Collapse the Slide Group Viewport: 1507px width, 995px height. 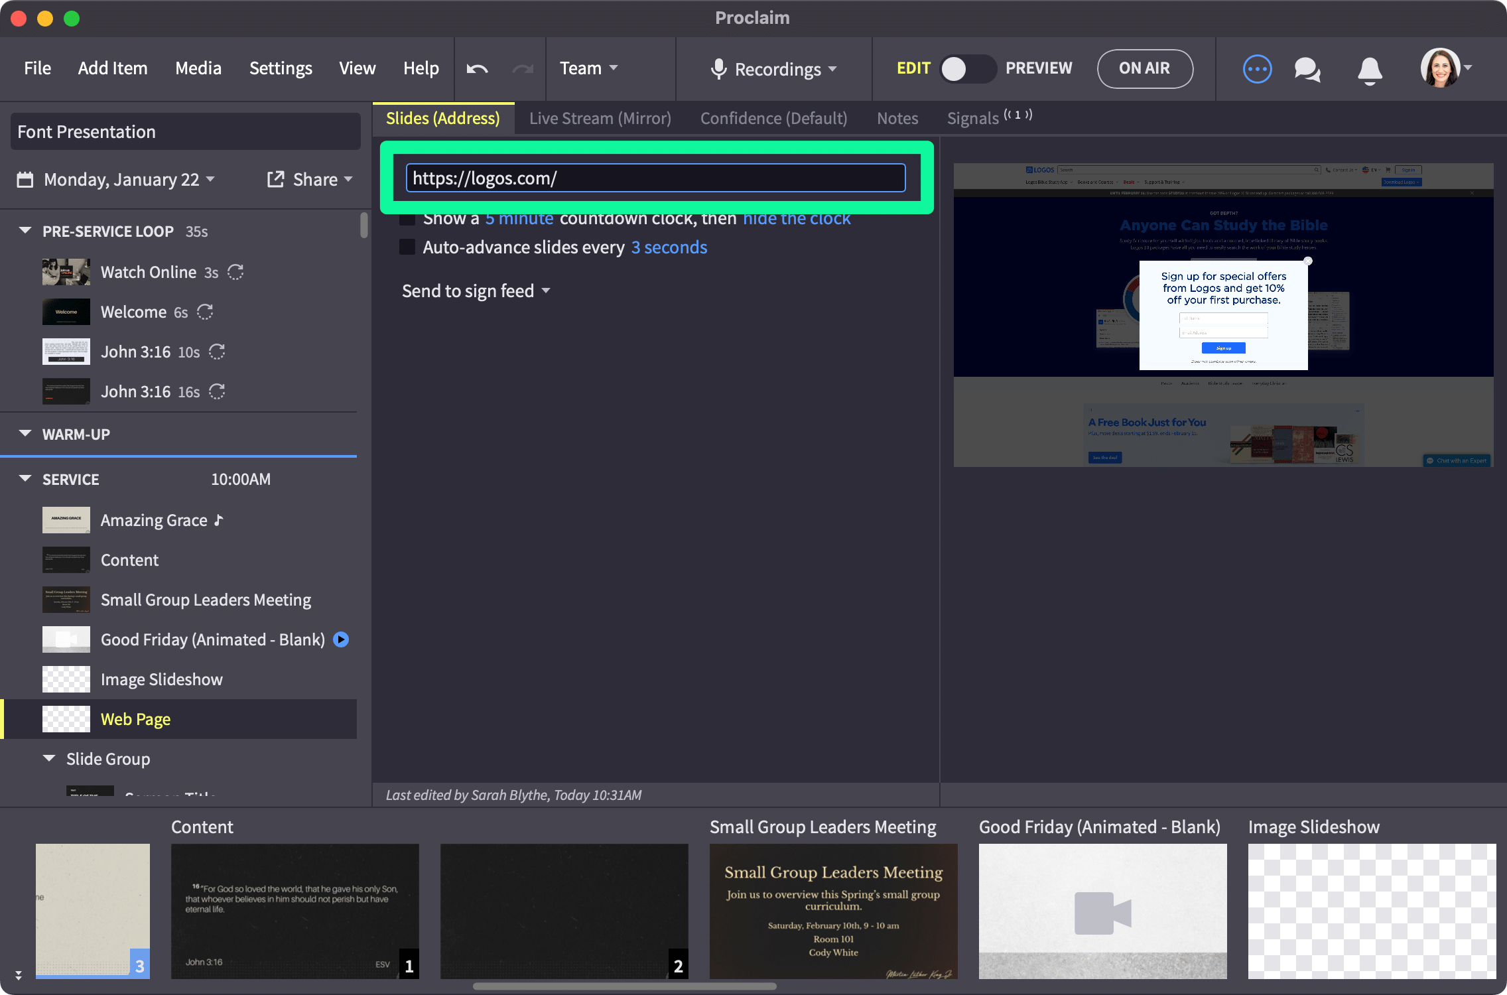click(49, 758)
